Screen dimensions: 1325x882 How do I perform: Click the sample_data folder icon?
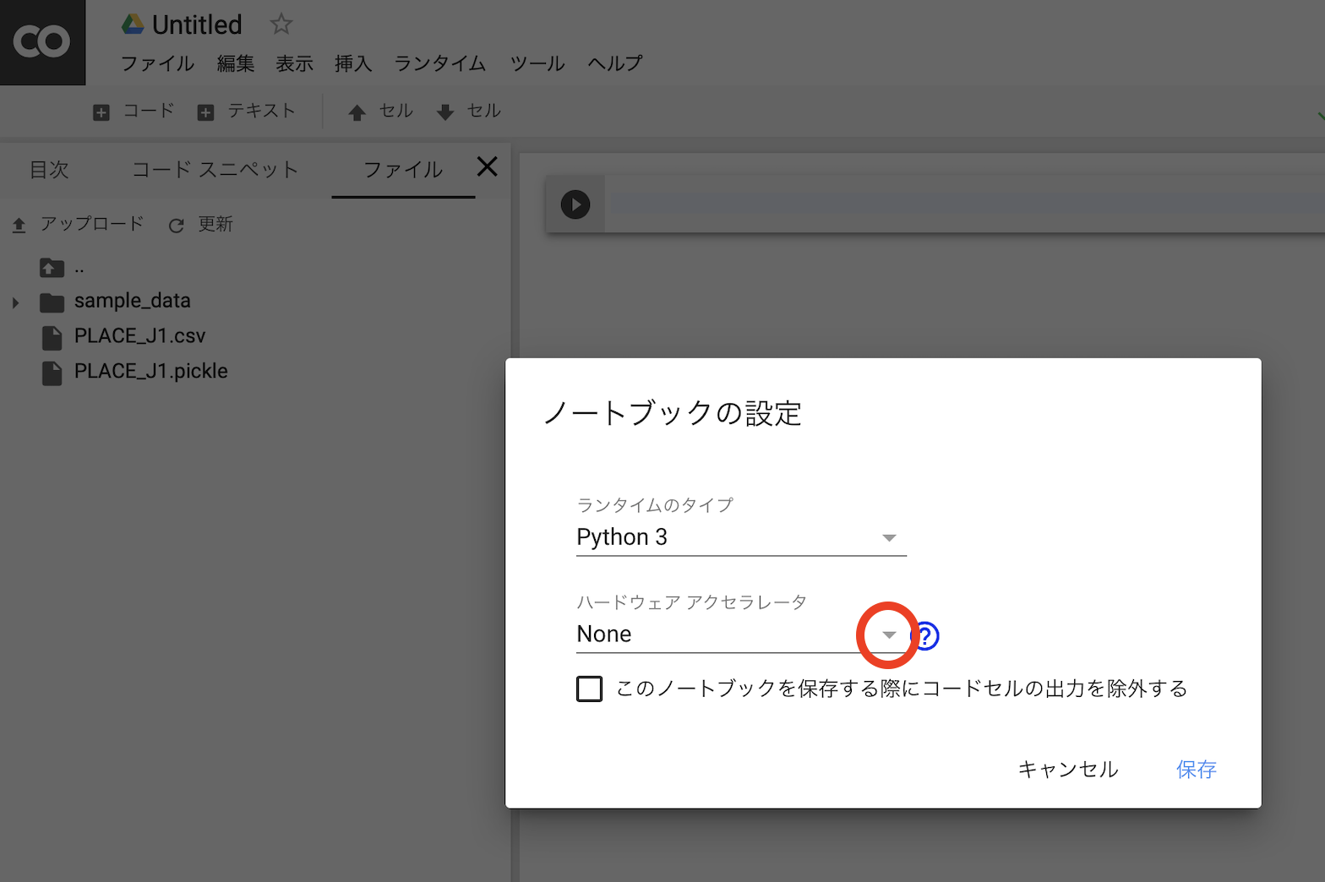52,302
